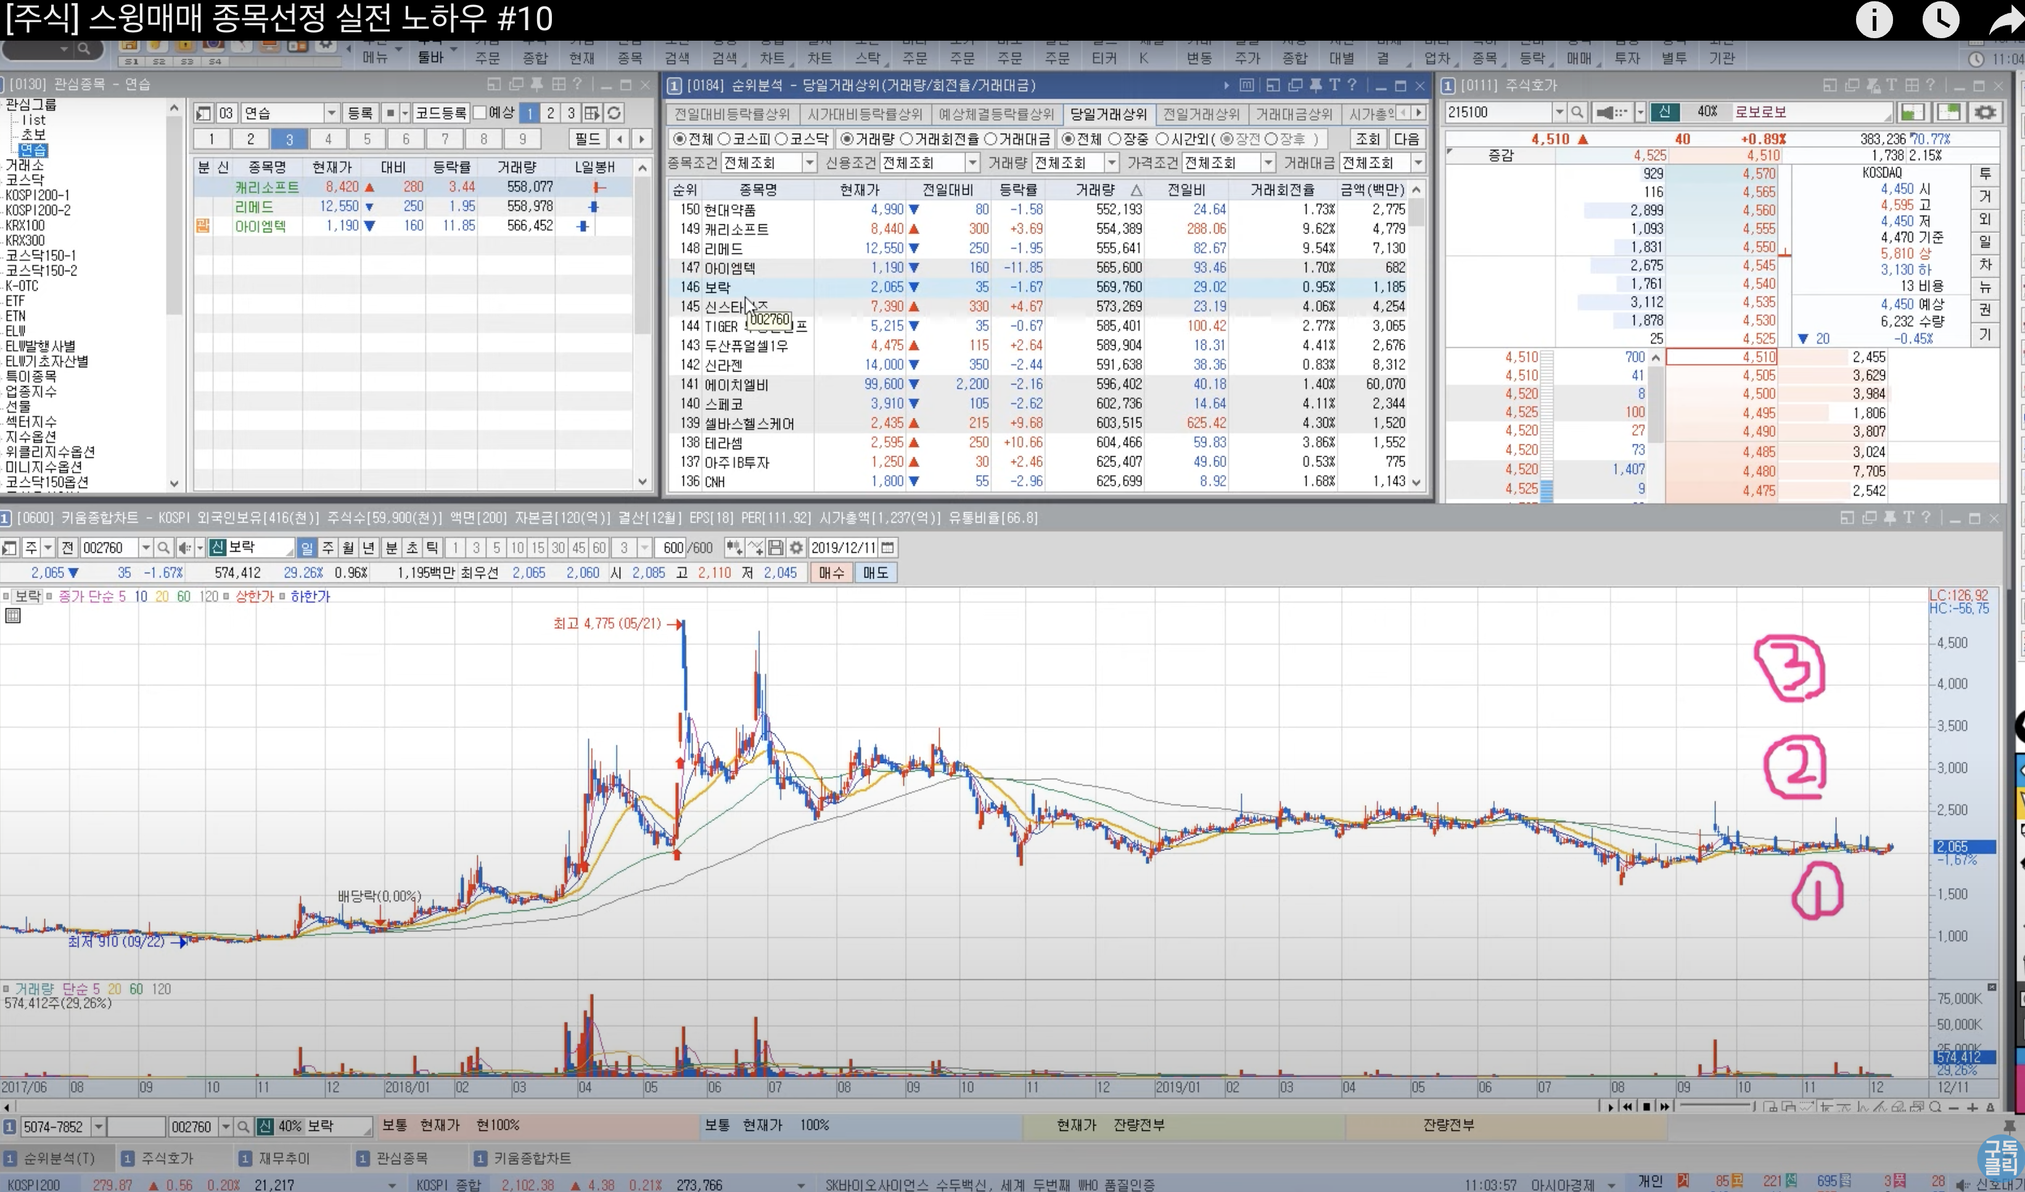Screen dimensions: 2025x1192
Task: Switch to 전일거래상위 tab
Action: 1201,114
